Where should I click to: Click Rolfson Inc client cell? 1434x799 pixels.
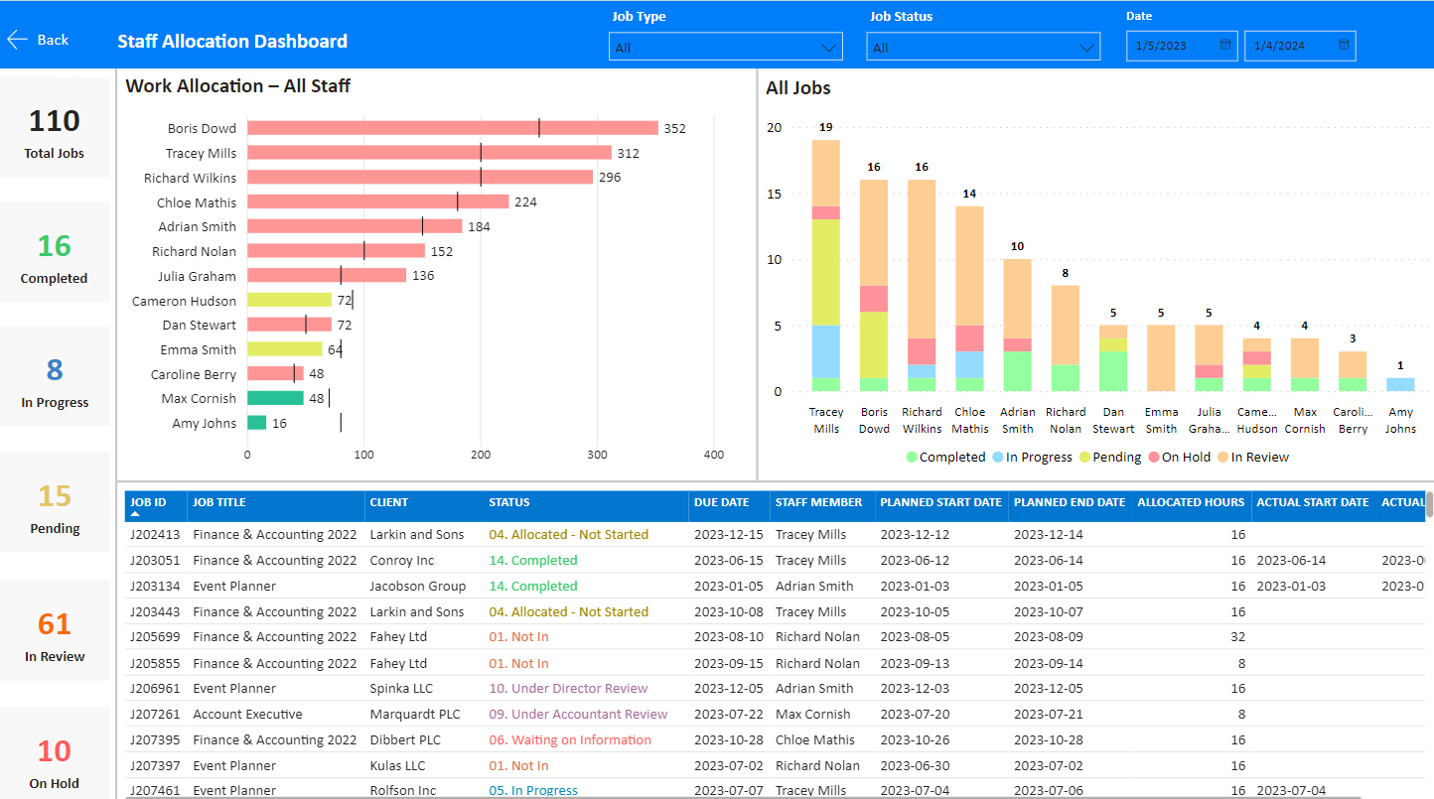[402, 790]
